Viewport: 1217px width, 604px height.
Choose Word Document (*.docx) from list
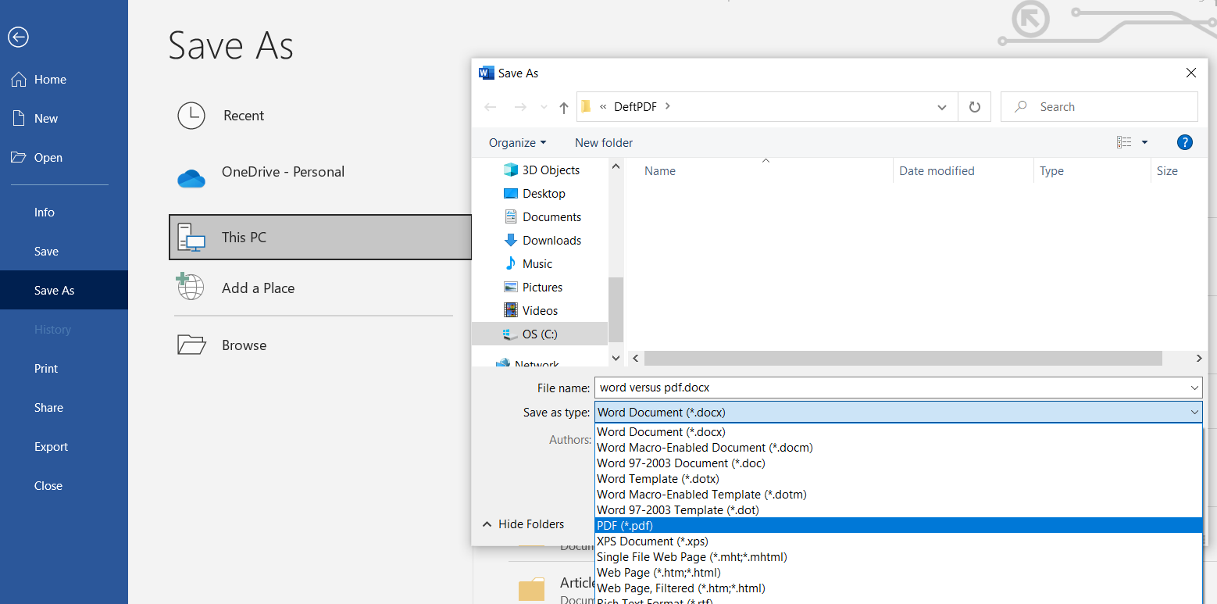(x=898, y=432)
